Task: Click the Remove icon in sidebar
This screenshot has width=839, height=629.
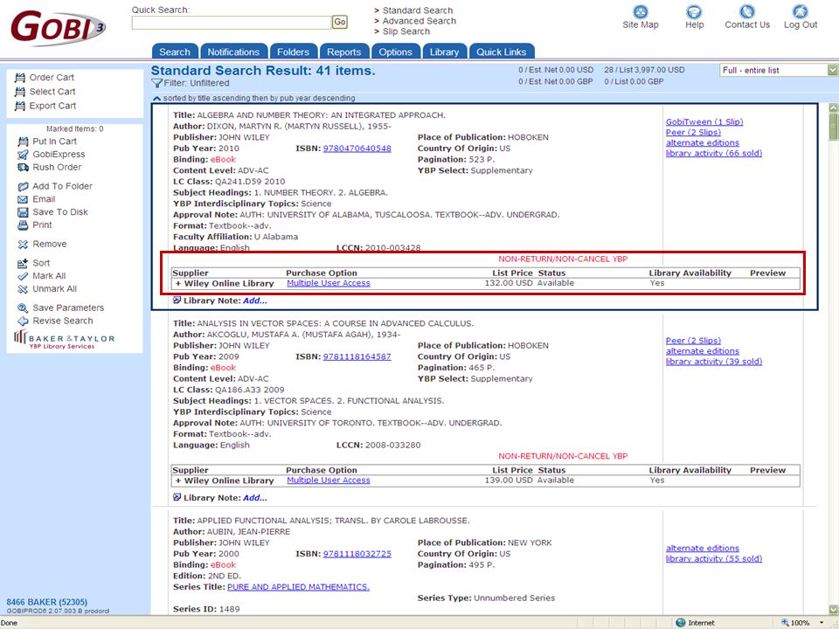Action: (x=23, y=245)
